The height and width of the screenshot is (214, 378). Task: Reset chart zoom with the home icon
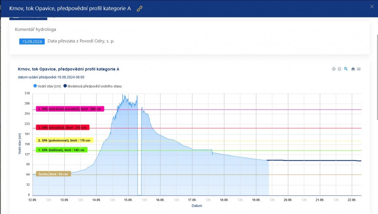tap(353, 69)
